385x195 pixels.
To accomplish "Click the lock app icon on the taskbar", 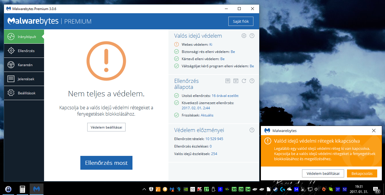I will tap(8, 189).
